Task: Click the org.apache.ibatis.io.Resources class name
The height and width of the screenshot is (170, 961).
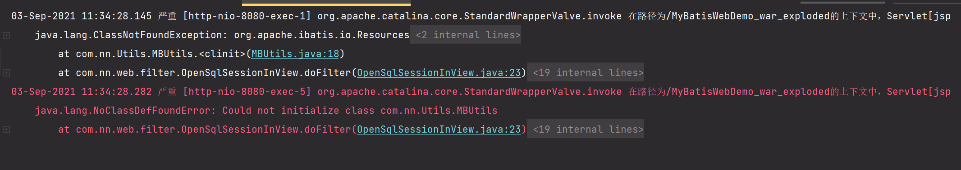Action: [x=322, y=35]
